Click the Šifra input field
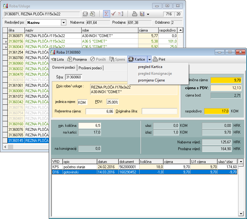 click(x=74, y=77)
